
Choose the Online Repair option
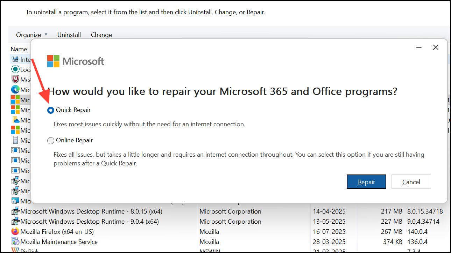pos(51,141)
